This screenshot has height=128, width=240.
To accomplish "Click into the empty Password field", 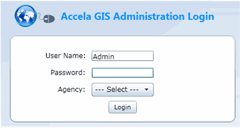I will click(123, 73).
